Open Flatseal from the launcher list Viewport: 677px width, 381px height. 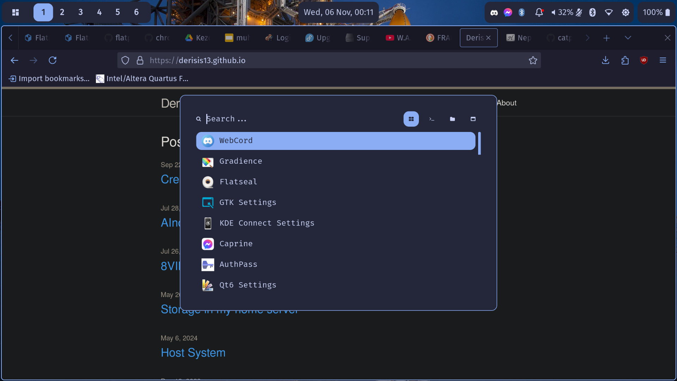click(x=238, y=182)
